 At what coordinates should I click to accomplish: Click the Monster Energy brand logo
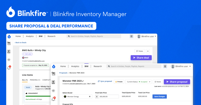(x=65, y=96)
